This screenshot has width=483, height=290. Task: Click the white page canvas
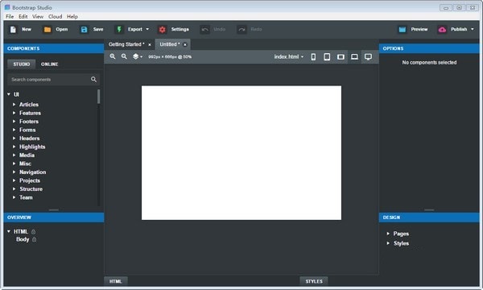pos(242,153)
